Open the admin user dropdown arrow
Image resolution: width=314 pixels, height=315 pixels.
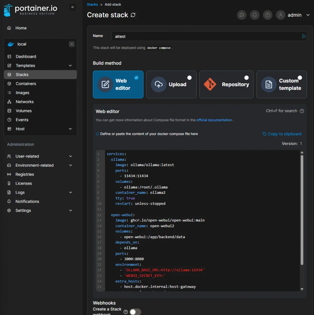click(308, 15)
